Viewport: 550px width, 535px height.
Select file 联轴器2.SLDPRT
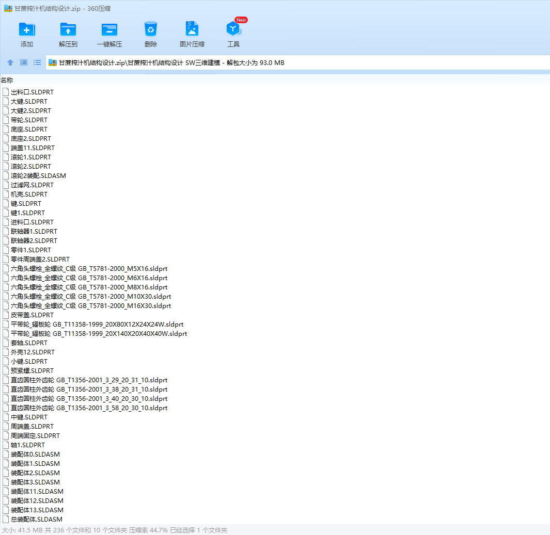[x=34, y=241]
